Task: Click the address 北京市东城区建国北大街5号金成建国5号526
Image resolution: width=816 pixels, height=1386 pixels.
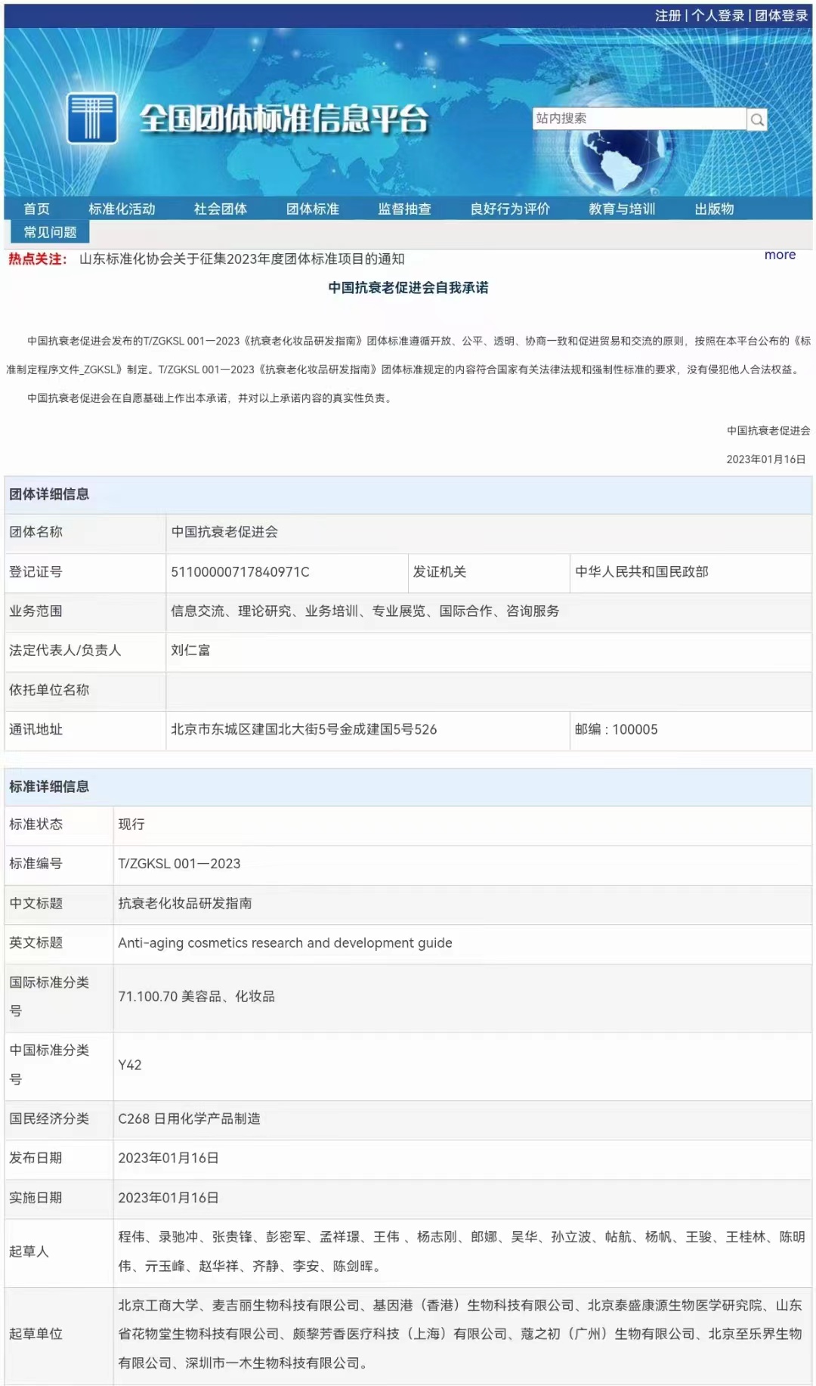Action: point(304,729)
